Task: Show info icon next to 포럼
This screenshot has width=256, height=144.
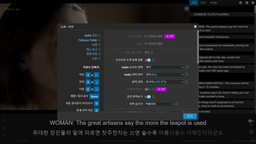Action: [99, 45]
